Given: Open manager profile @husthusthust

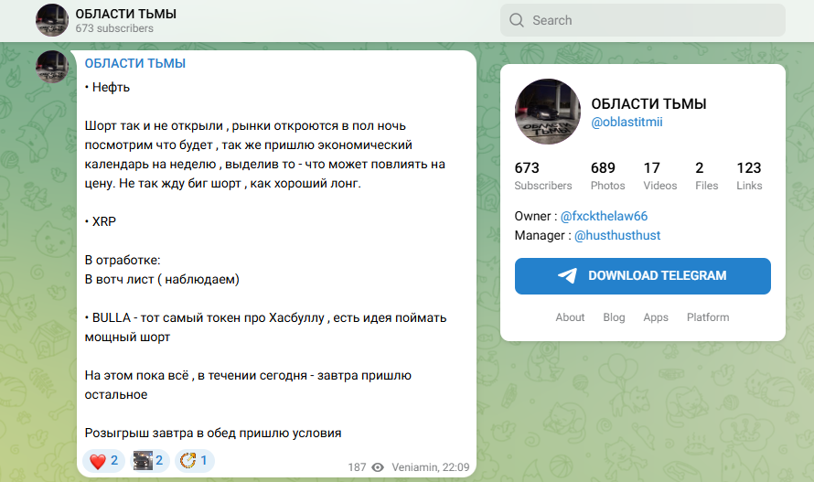Looking at the screenshot, I should [617, 235].
